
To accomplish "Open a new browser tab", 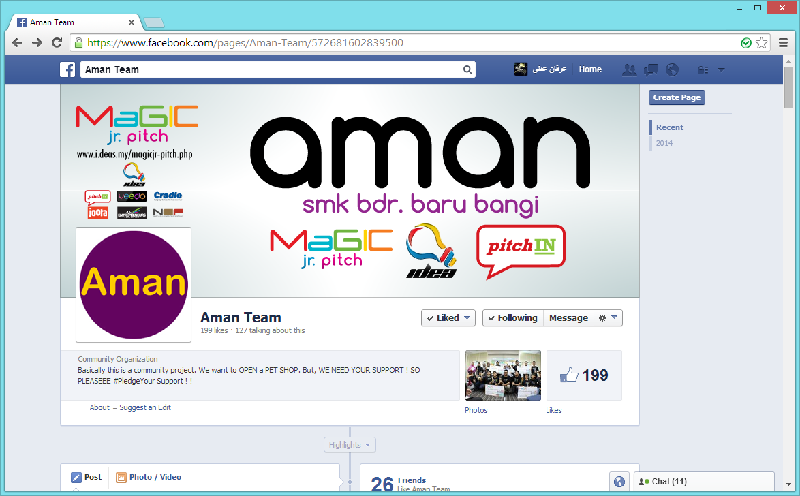I will click(153, 22).
